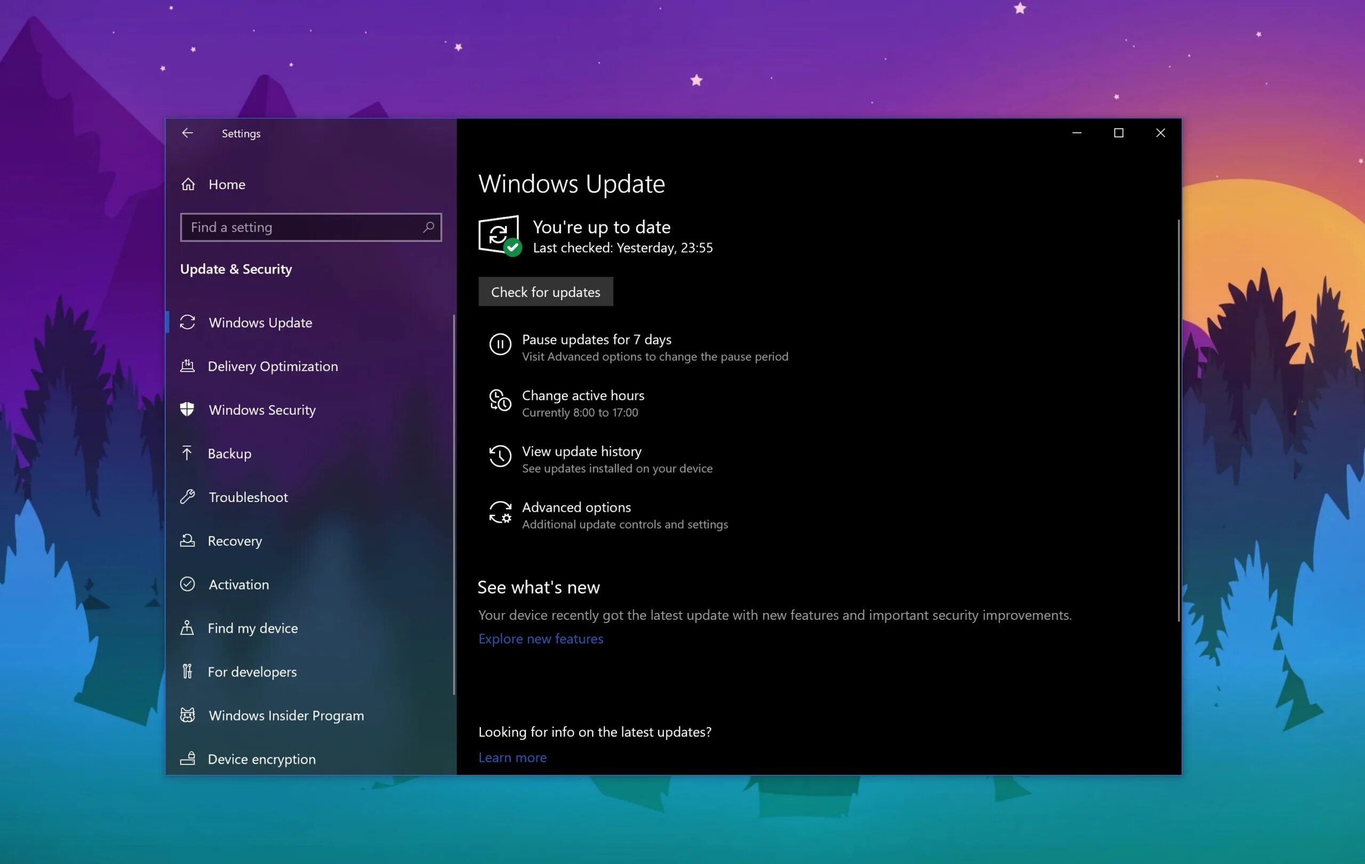The width and height of the screenshot is (1365, 864).
Task: Click the Pause updates circle icon
Action: pos(500,344)
